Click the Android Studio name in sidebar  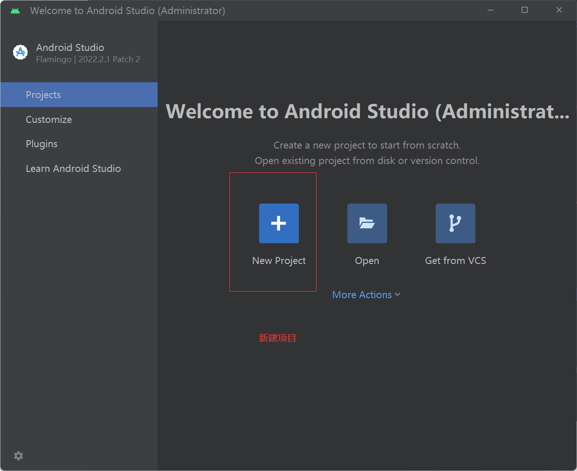[x=70, y=48]
